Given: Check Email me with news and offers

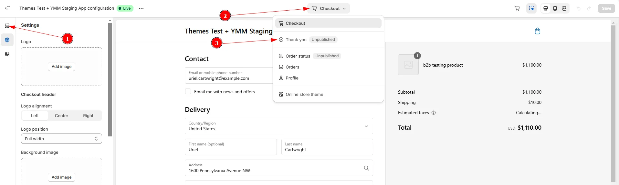Looking at the screenshot, I should pyautogui.click(x=188, y=92).
